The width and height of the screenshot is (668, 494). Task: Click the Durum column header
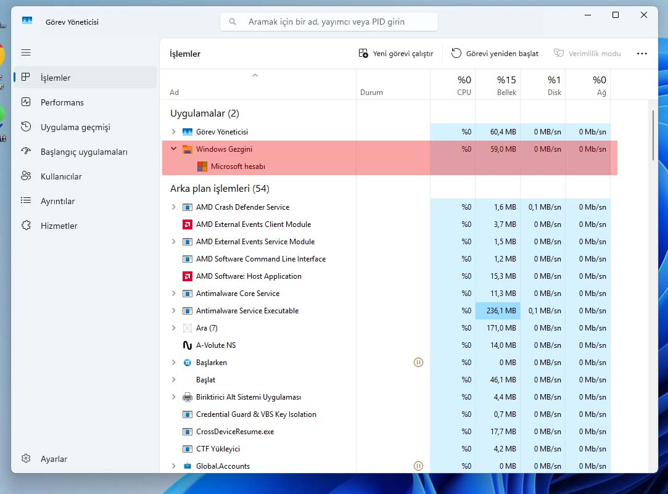click(393, 84)
